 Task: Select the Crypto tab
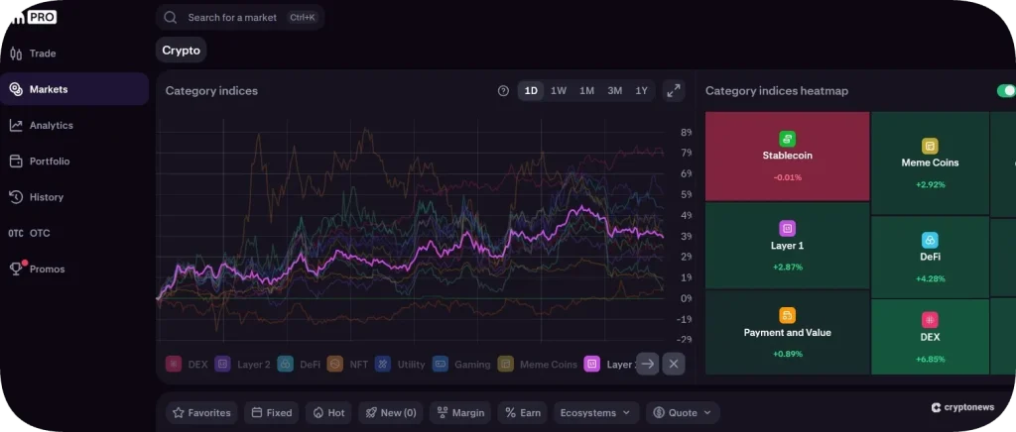point(181,51)
